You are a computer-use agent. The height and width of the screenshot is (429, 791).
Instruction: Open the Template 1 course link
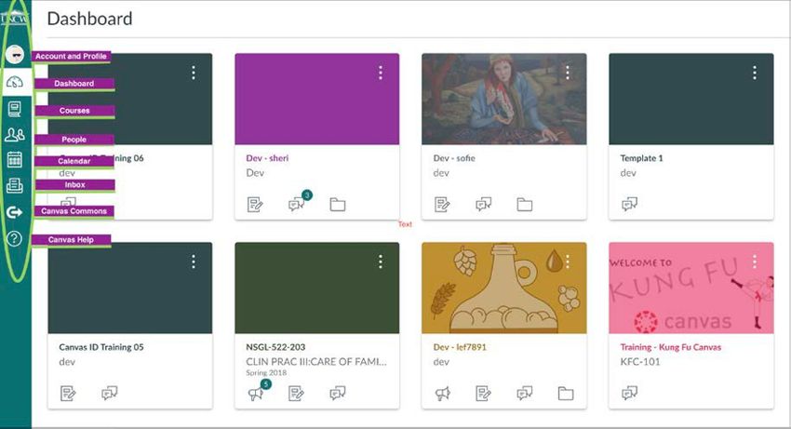click(x=642, y=158)
